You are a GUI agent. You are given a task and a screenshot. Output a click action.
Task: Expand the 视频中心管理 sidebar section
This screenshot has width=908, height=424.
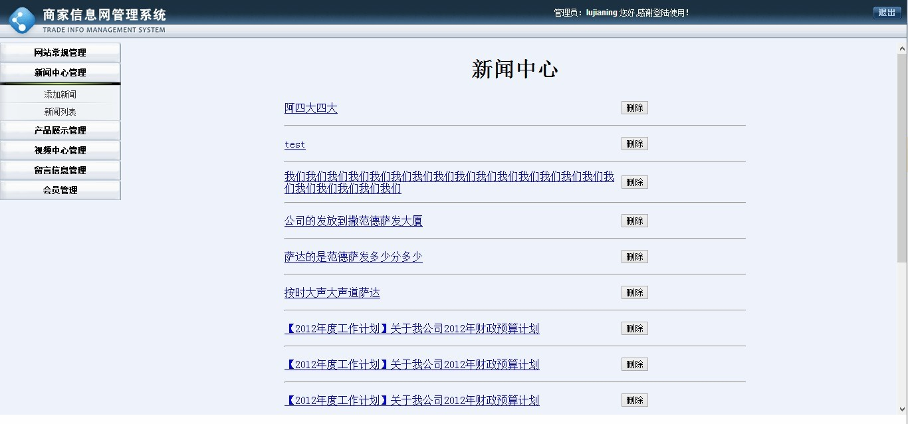click(60, 150)
